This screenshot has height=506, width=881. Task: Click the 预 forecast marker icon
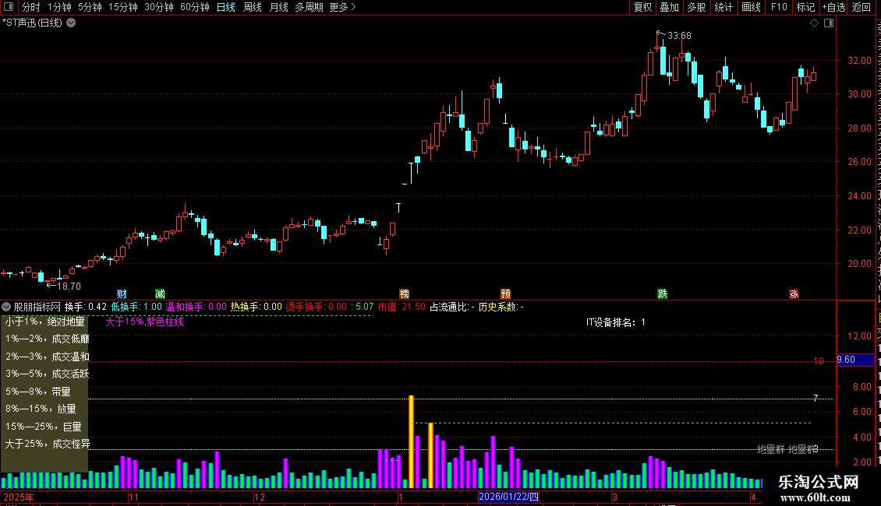tap(506, 294)
